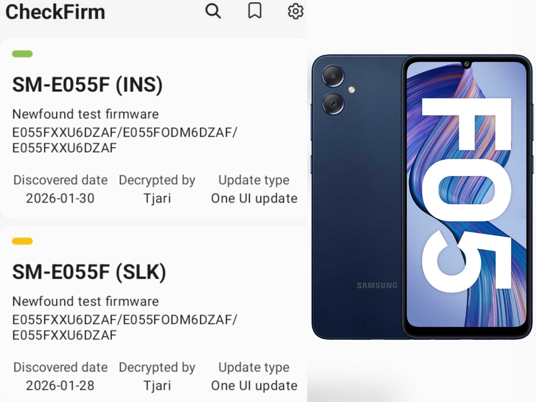536x402 pixels.
Task: Tap the yellow status indicator pill
Action: coord(22,241)
